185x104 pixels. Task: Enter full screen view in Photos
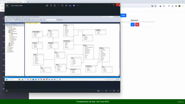click(118, 91)
